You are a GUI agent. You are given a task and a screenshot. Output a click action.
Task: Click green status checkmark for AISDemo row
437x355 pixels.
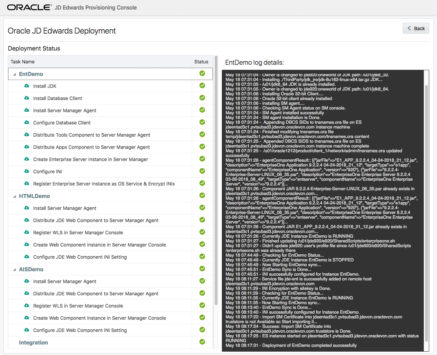[x=202, y=269]
